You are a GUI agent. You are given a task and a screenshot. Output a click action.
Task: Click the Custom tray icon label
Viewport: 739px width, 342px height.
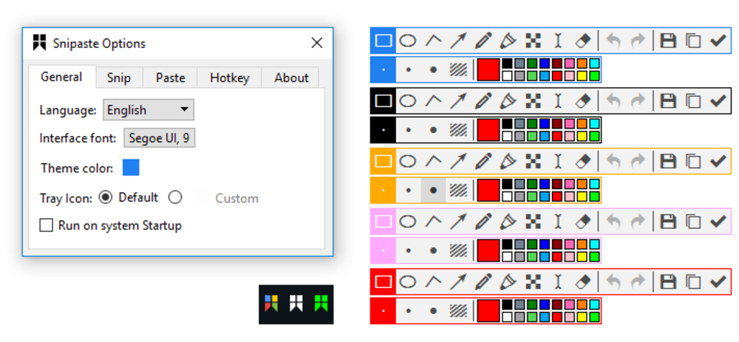point(236,198)
